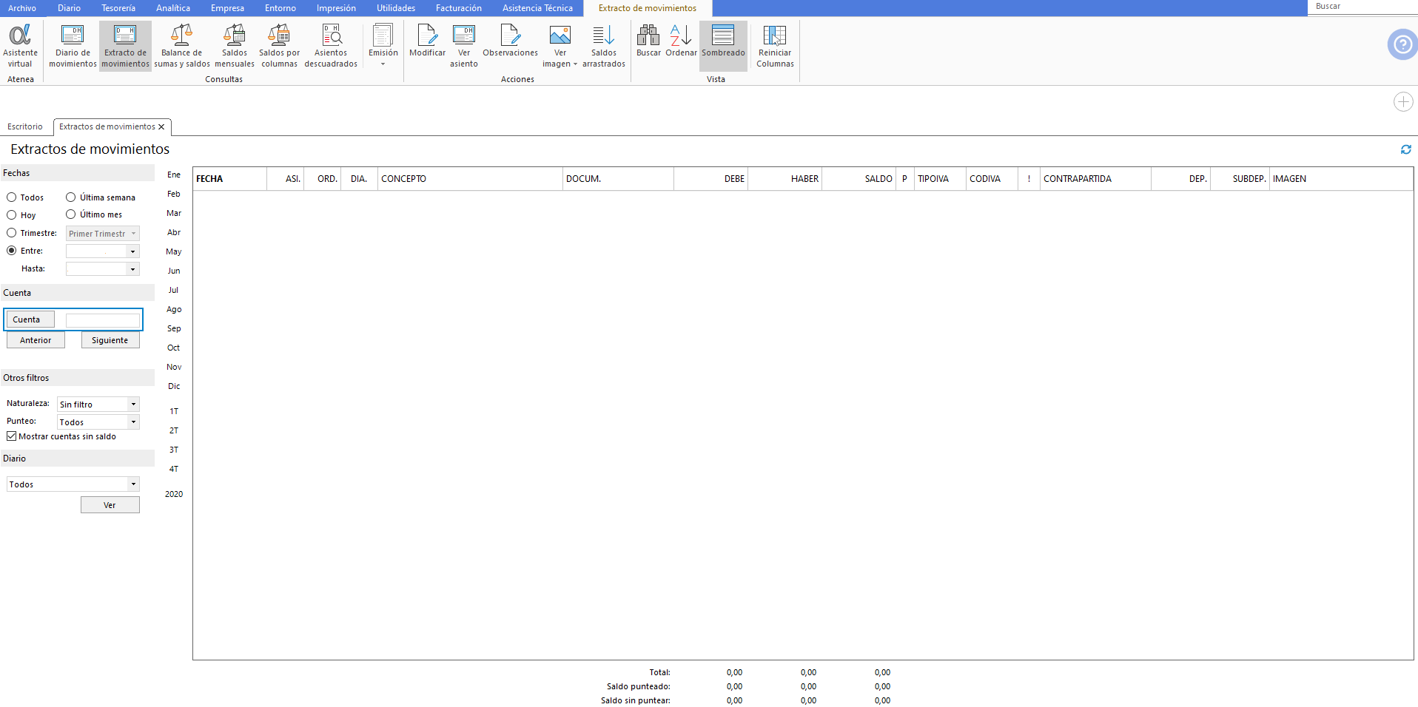
Task: Open the Hasta date picker dropdown
Action: click(133, 269)
